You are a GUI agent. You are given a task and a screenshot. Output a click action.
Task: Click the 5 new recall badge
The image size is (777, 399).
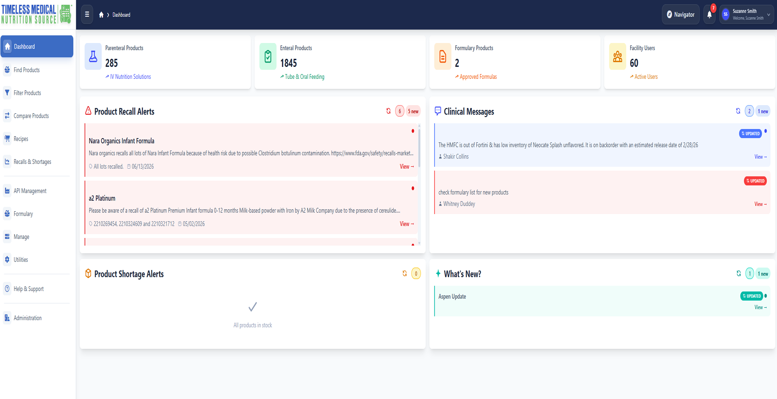click(413, 111)
